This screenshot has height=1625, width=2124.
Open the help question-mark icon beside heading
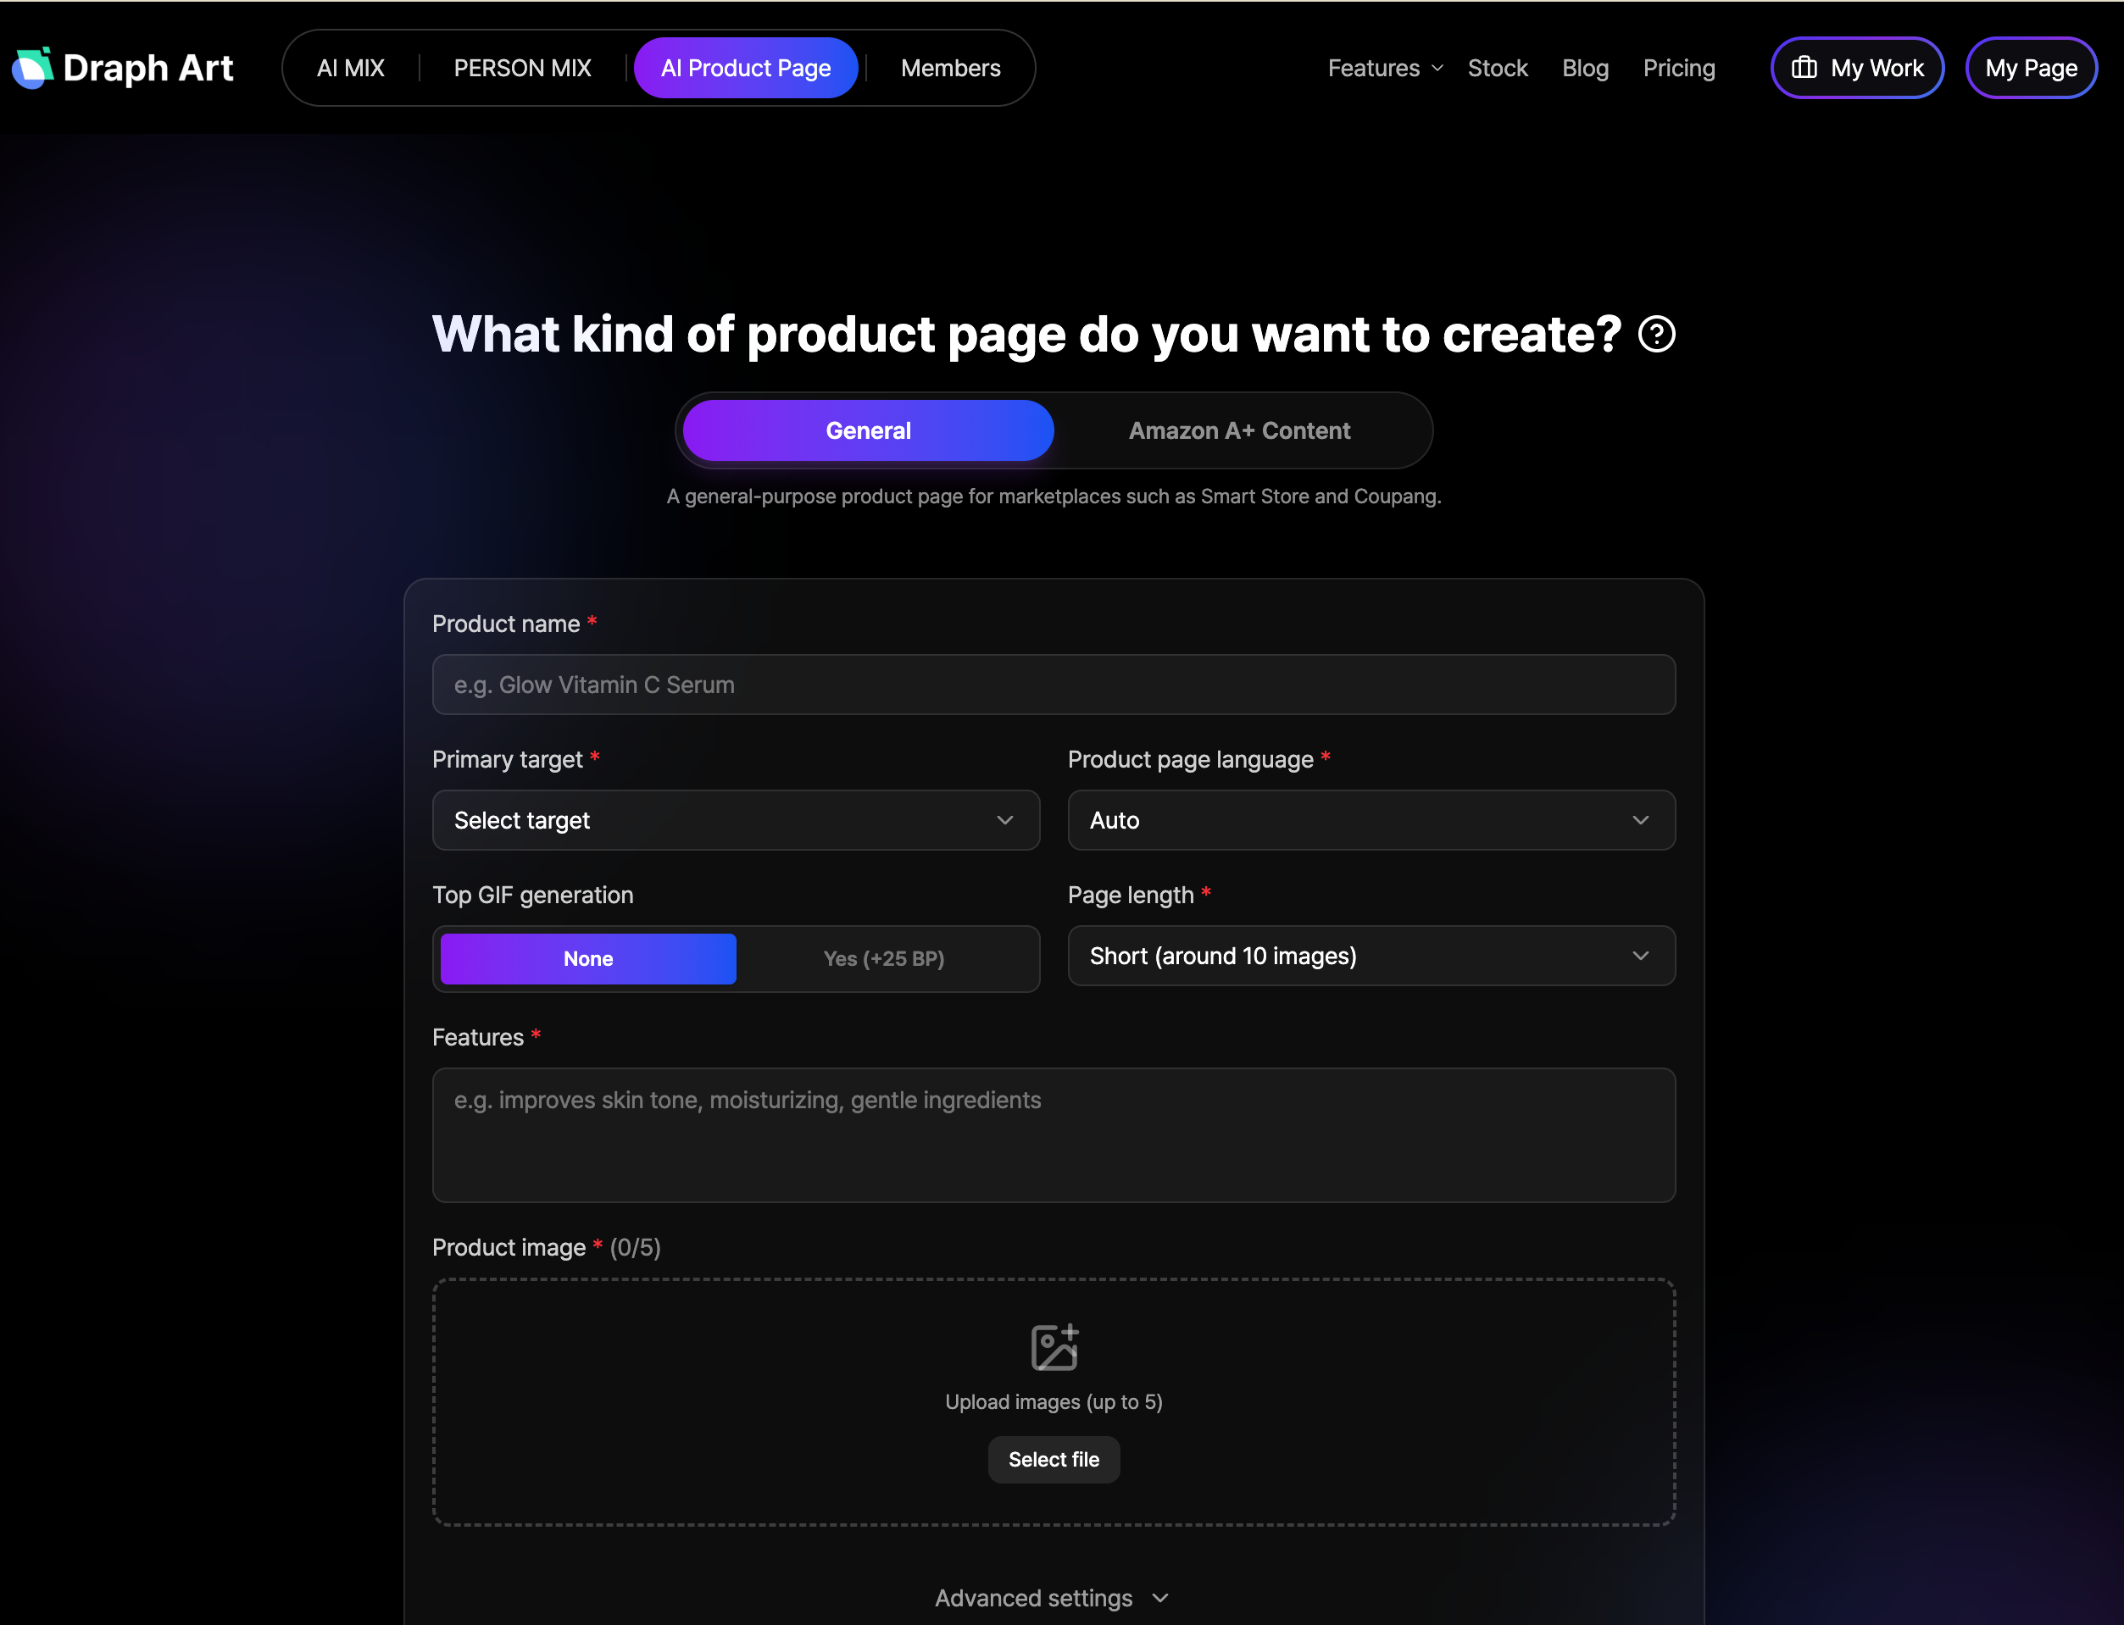click(x=1657, y=335)
